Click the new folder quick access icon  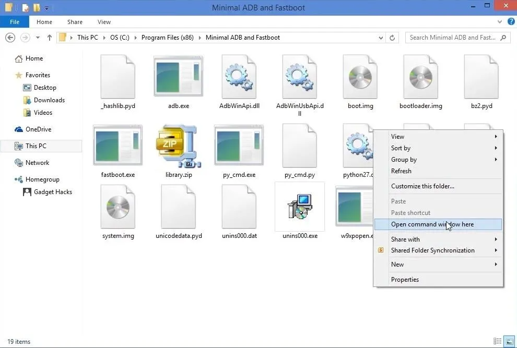(x=37, y=7)
